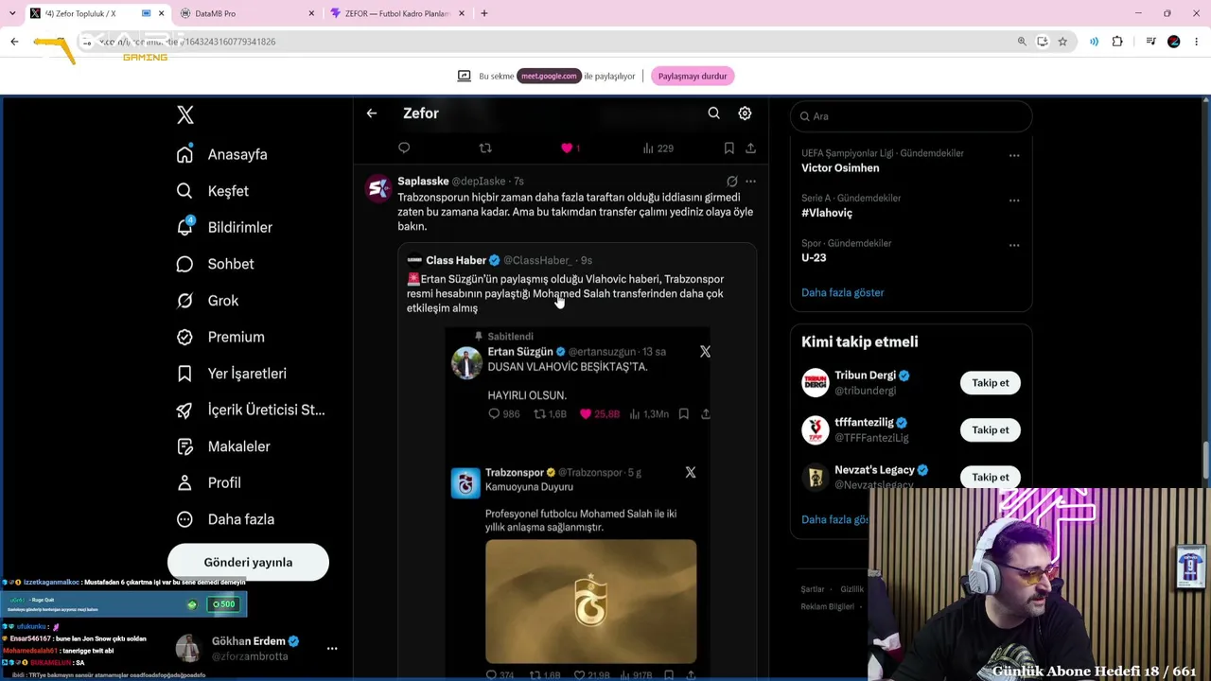Click the back arrow beside Zefor title
The image size is (1211, 681).
pos(372,113)
